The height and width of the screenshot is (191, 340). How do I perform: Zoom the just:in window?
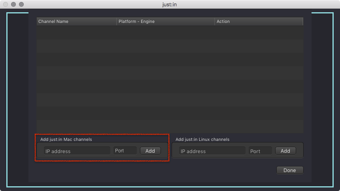click(x=21, y=4)
